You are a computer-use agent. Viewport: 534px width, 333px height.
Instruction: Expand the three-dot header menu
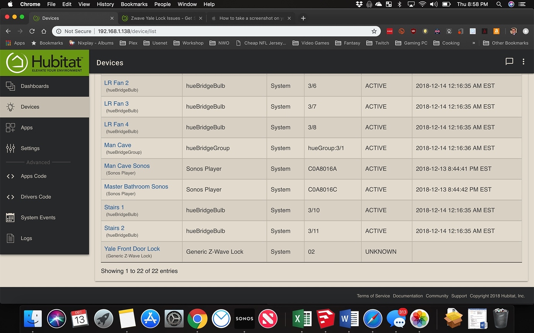tap(523, 62)
